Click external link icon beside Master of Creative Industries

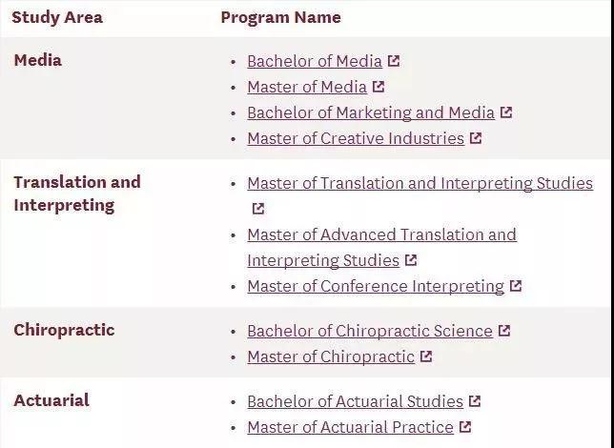476,138
